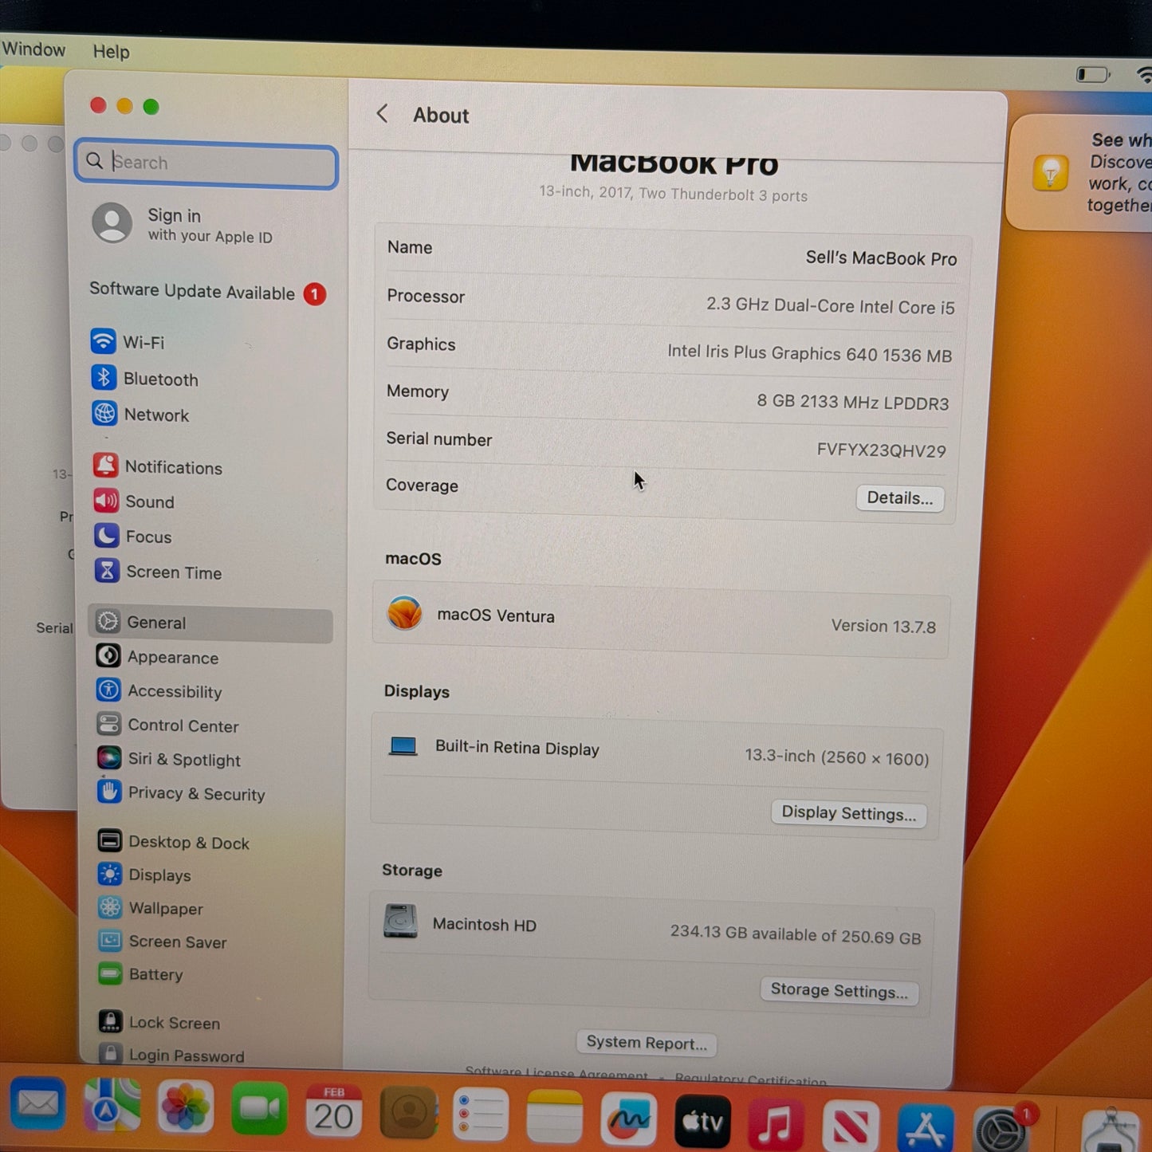This screenshot has height=1152, width=1152.
Task: Click the macOS Ventura row
Action: point(662,621)
